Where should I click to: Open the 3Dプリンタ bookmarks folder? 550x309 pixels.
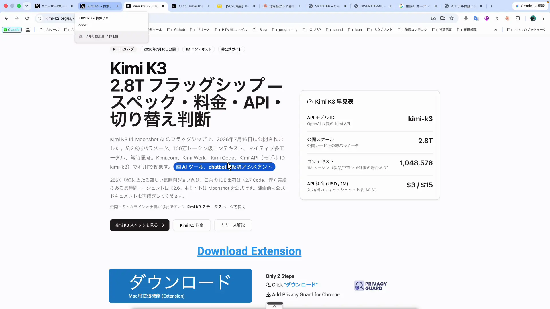380,30
